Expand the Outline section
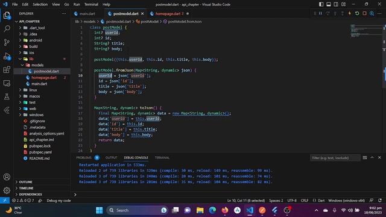386x217 pixels. [x=25, y=182]
